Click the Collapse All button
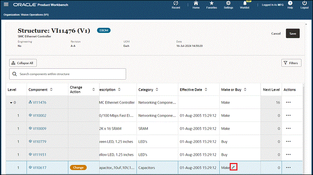Screen dimensions: 313x175 pyautogui.click(x=23, y=63)
